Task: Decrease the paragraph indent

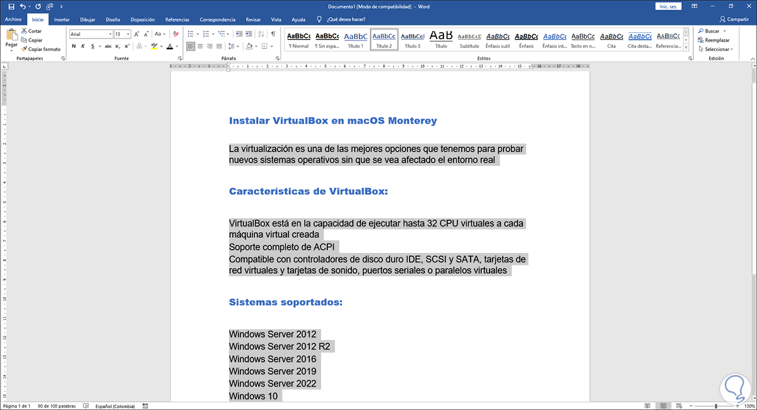Action: click(238, 34)
